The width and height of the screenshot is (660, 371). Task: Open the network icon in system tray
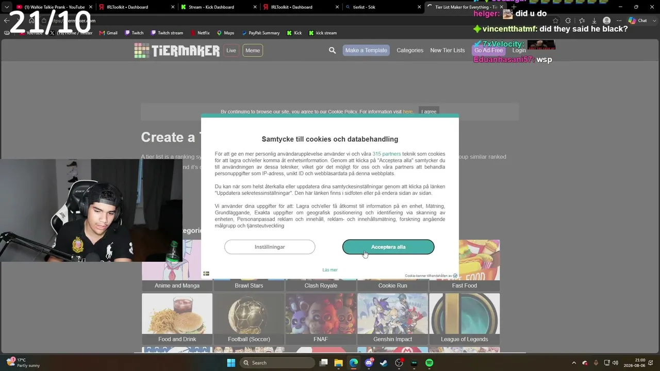point(607,363)
